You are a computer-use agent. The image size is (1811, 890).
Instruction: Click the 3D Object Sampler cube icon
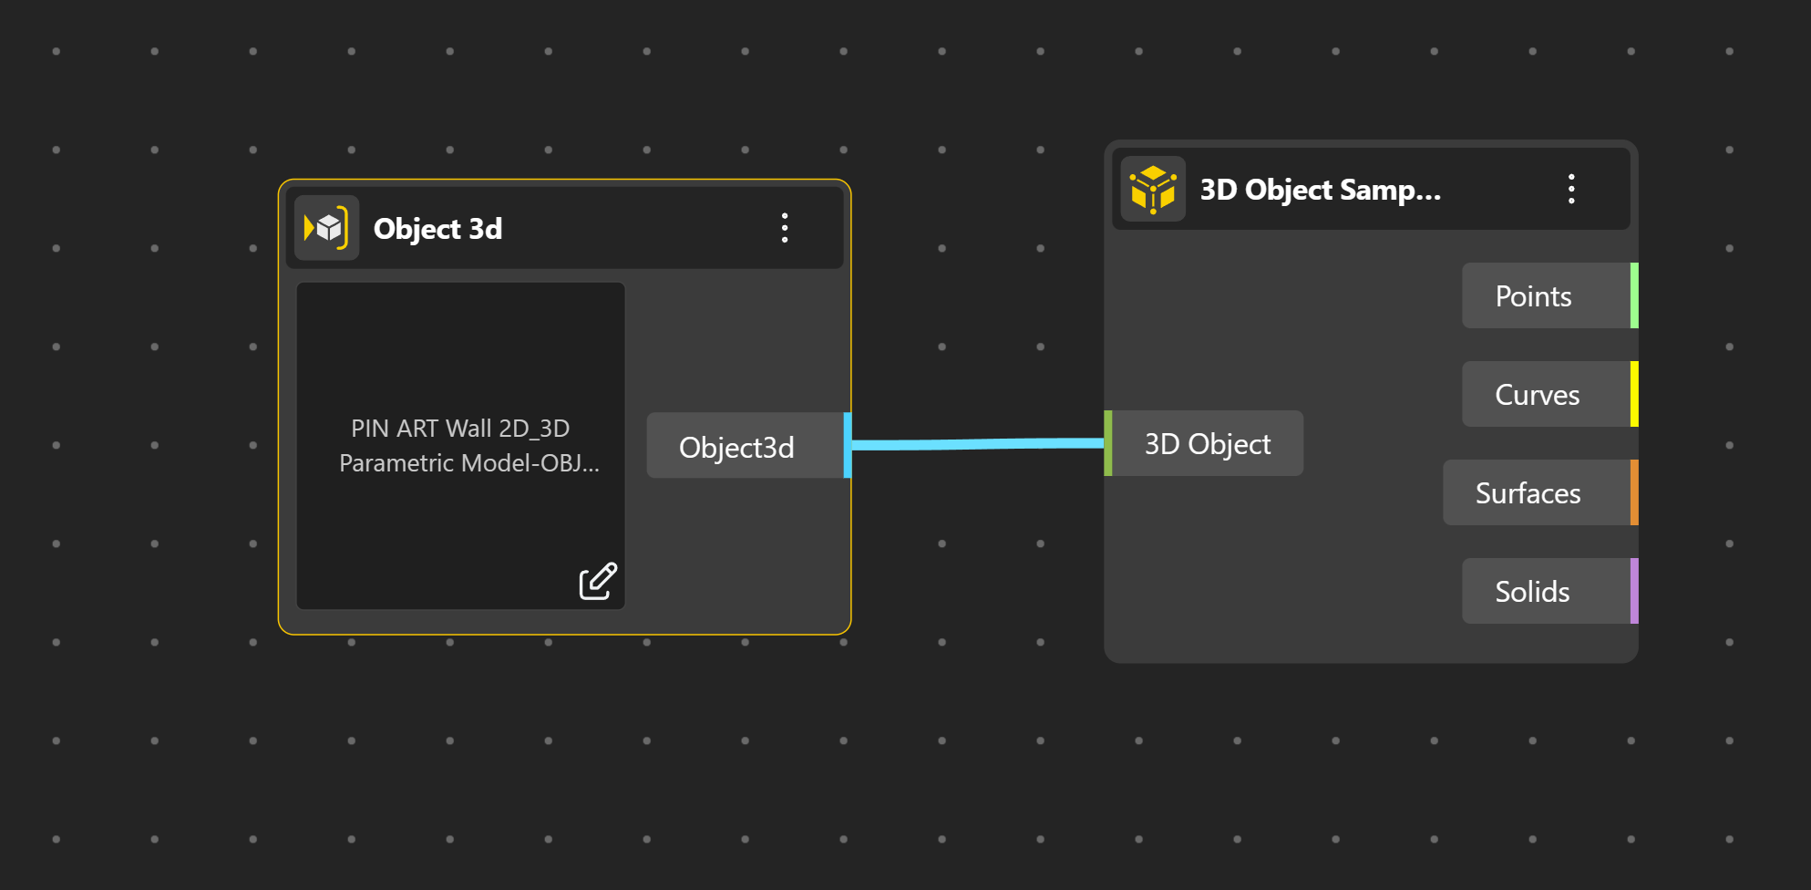tap(1153, 190)
